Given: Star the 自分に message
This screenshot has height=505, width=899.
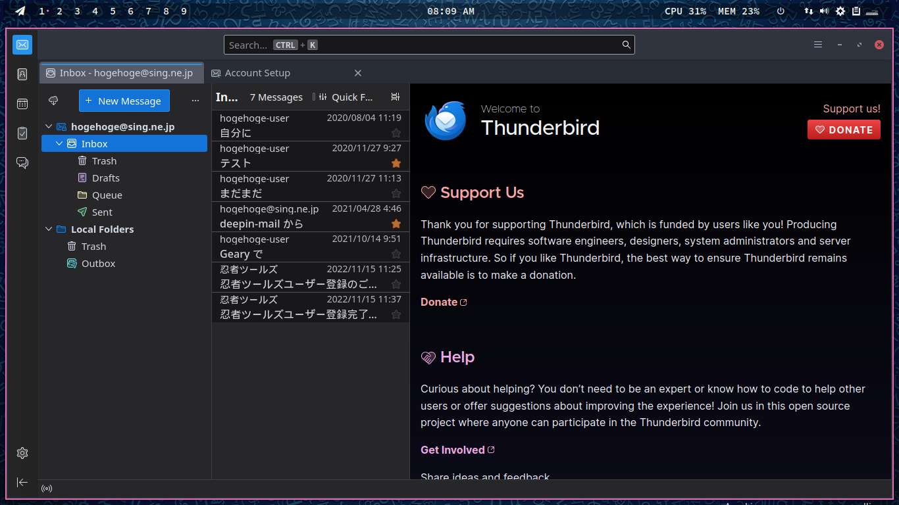Looking at the screenshot, I should click(x=396, y=133).
